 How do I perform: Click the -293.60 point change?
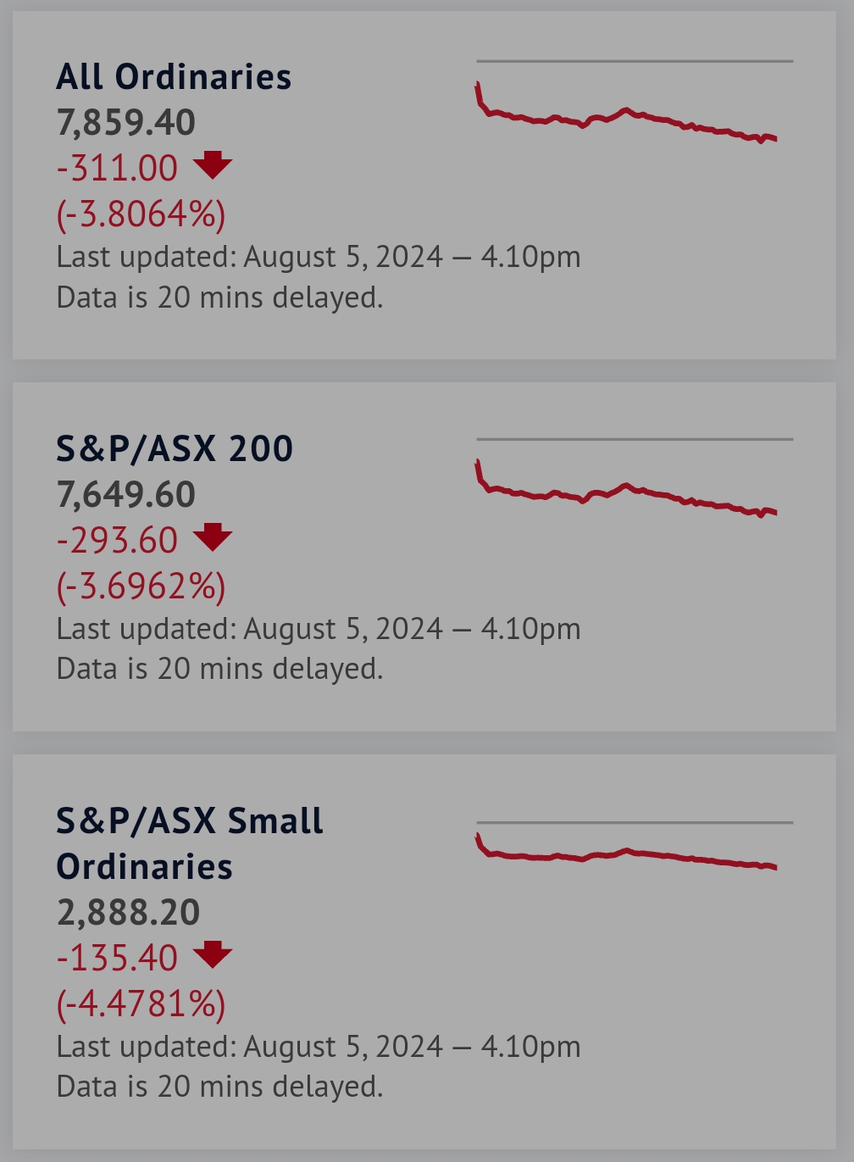[x=117, y=540]
